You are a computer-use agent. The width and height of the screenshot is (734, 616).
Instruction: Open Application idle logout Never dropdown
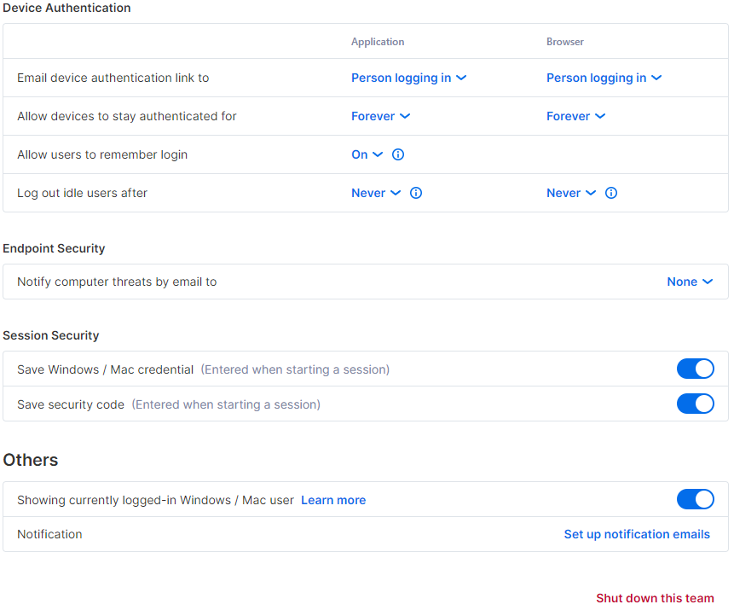[376, 193]
